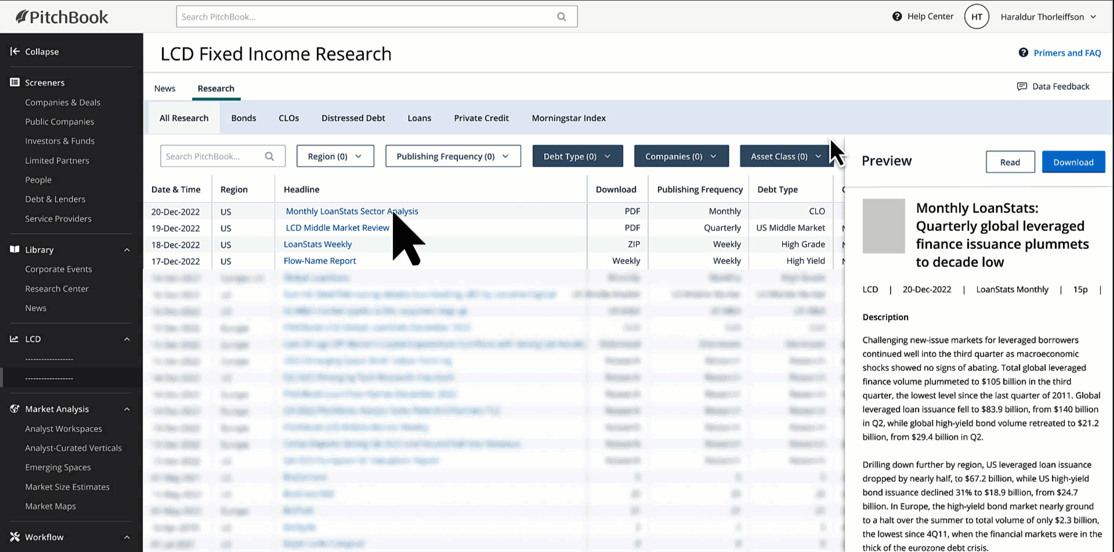Open the Companies (0) dropdown

coord(681,156)
